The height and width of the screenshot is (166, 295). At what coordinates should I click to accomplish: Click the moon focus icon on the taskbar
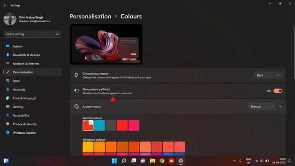(x=289, y=161)
